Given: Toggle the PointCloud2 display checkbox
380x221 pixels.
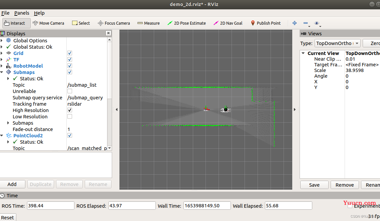Looking at the screenshot, I should click(x=69, y=135).
